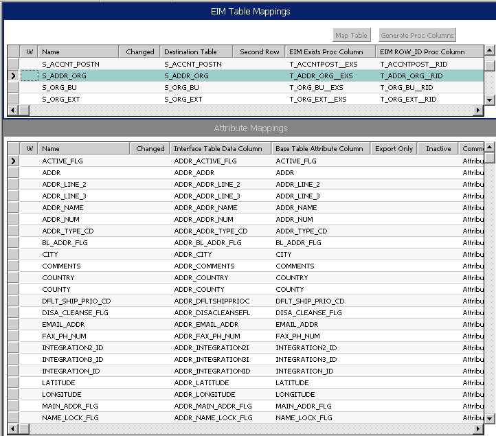Click ADDR_INTEGRATIONID interface column cell
Viewport: 496px width, 436px height.
[x=212, y=371]
